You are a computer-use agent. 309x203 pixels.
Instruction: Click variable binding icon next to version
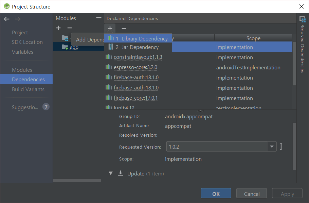[x=281, y=147]
